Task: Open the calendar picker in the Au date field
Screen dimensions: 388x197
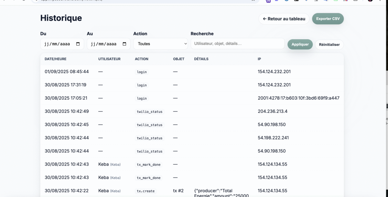Action: pos(124,44)
